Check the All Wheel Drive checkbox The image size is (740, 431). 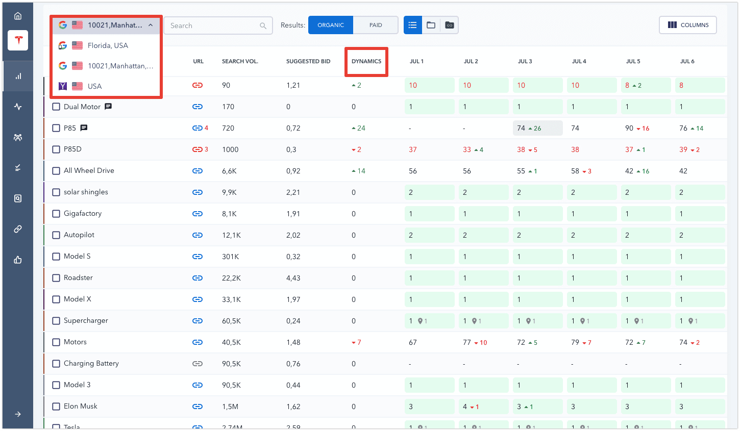click(x=56, y=171)
